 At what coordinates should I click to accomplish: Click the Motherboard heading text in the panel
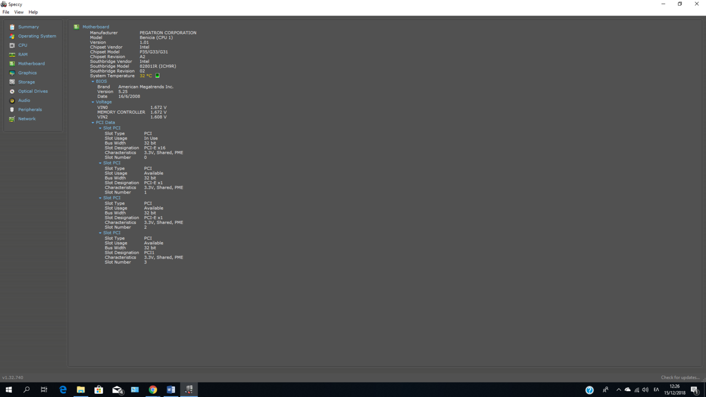(96, 26)
